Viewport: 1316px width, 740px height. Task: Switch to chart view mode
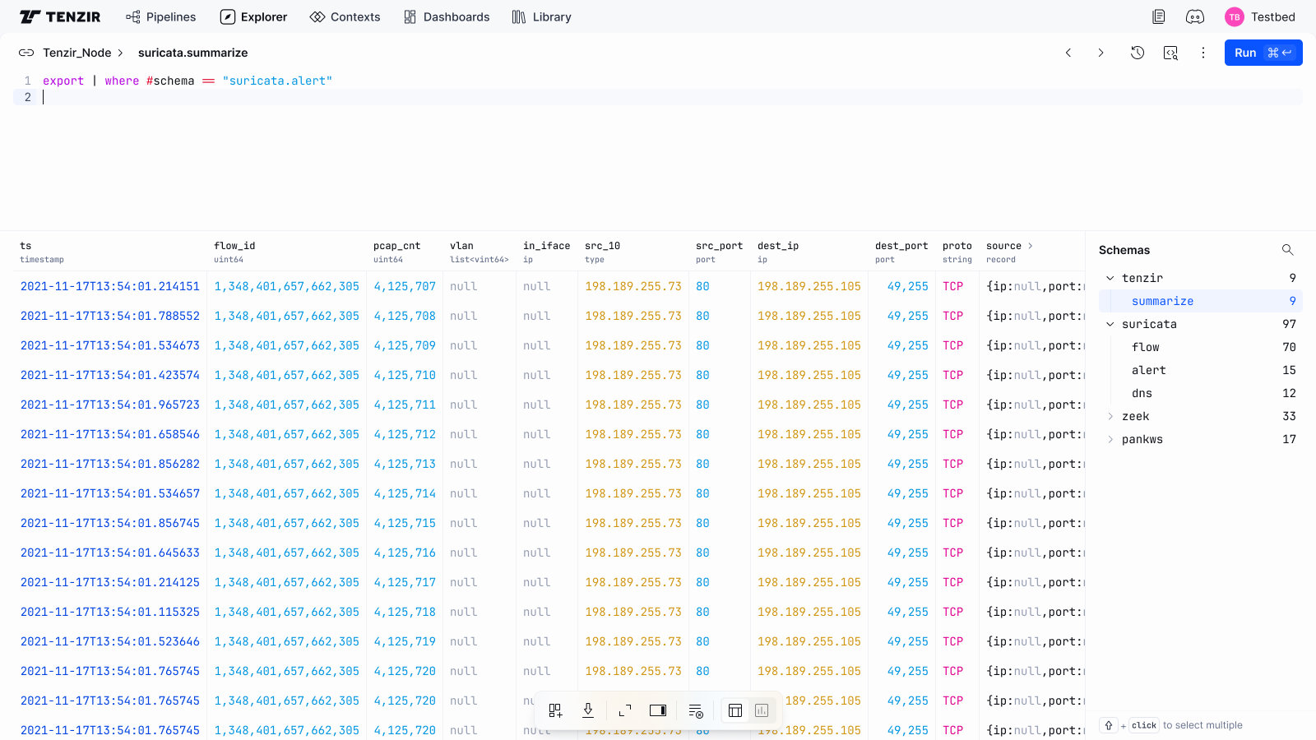(x=762, y=710)
